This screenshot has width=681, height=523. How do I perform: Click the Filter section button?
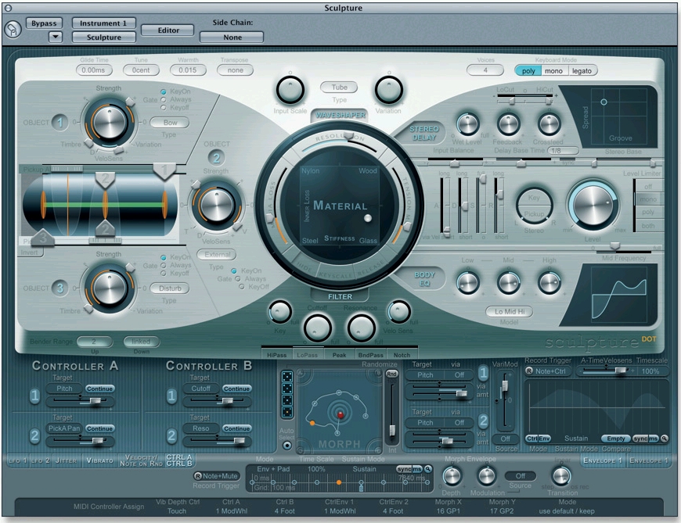click(340, 296)
